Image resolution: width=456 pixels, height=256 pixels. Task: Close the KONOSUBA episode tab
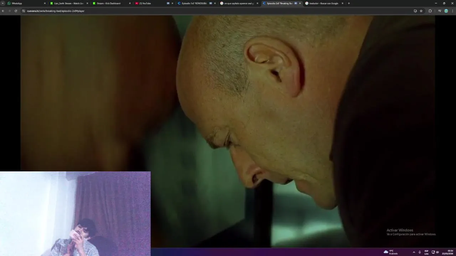(x=215, y=3)
